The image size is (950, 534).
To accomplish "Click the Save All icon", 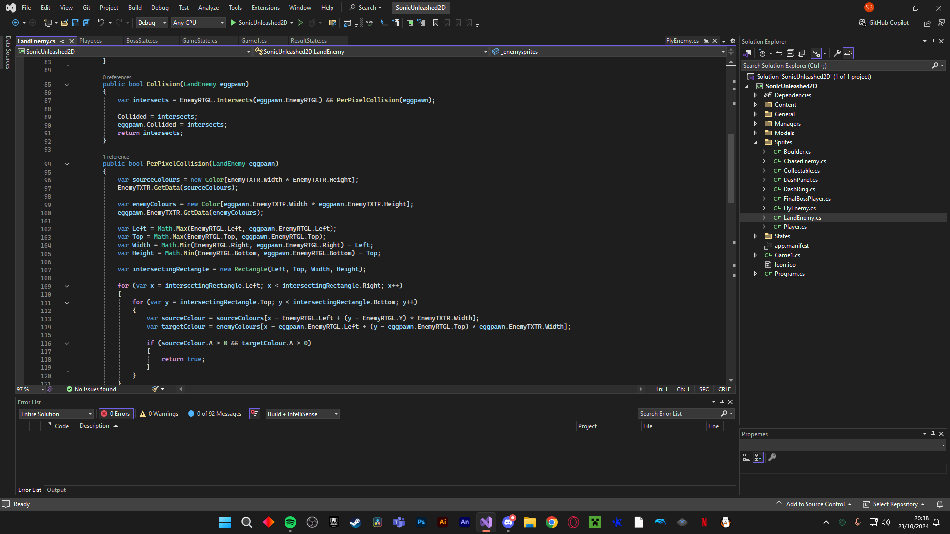I will 86,23.
